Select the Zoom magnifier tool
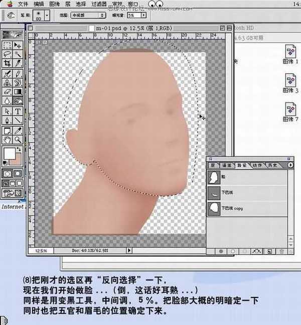Image resolution: width=301 pixels, height=325 pixels. point(18,139)
